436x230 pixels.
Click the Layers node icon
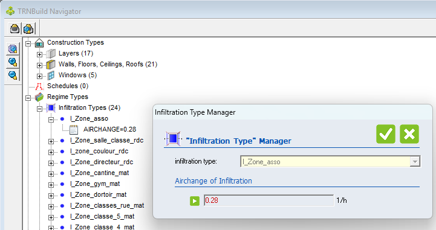pos(51,54)
